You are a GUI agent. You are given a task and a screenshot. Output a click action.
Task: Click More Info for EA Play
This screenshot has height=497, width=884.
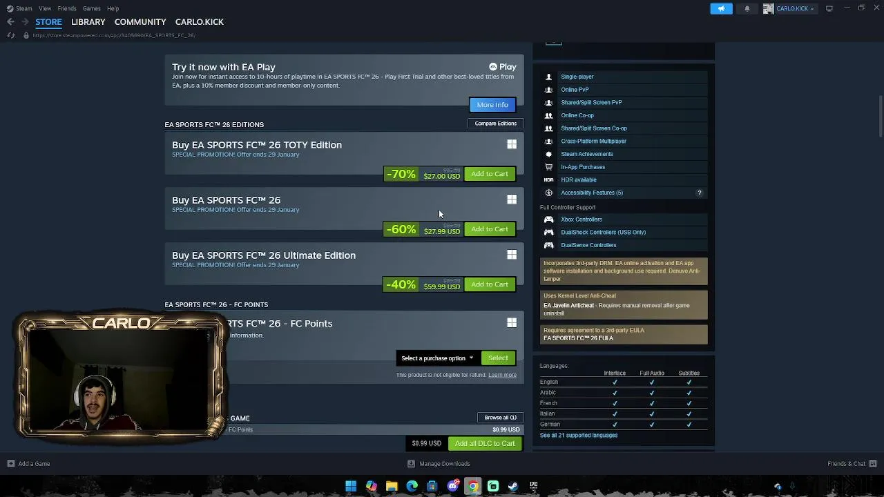[x=492, y=105]
